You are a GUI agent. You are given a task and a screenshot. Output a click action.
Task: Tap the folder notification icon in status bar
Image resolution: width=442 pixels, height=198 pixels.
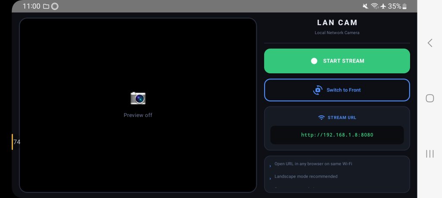(46, 6)
